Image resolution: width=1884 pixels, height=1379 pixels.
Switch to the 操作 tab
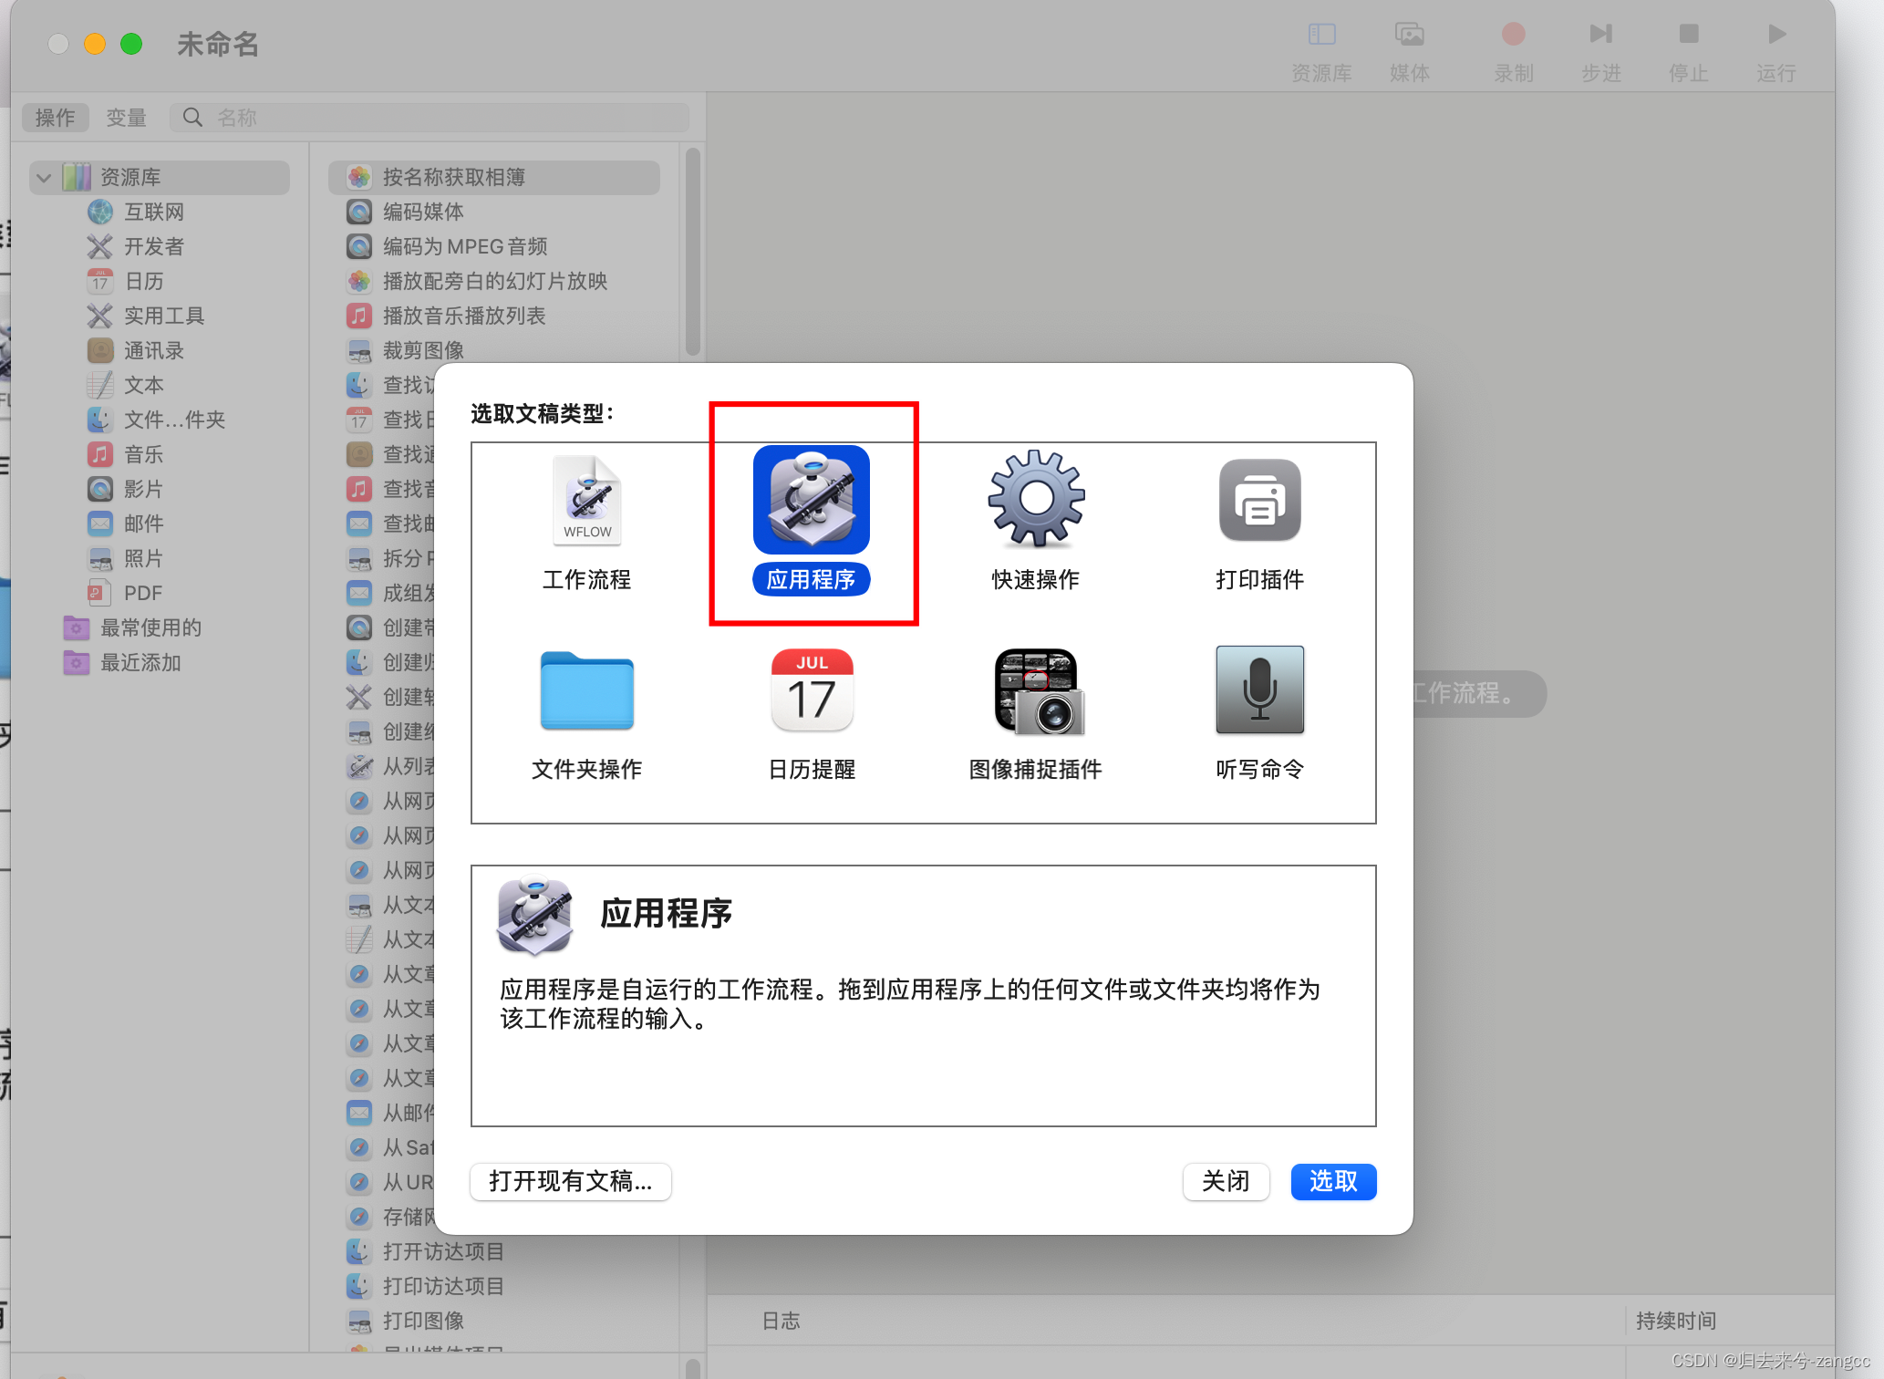click(55, 118)
